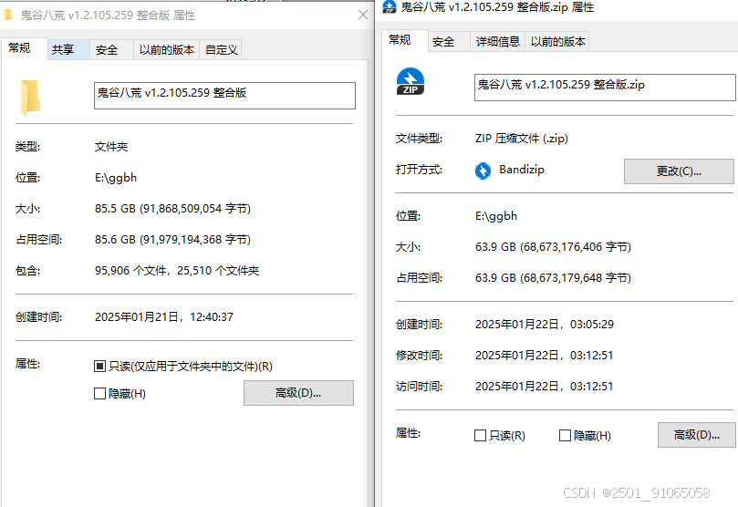The width and height of the screenshot is (738, 507).
Task: Click the title bar folder icon in folder window
Action: 8,16
